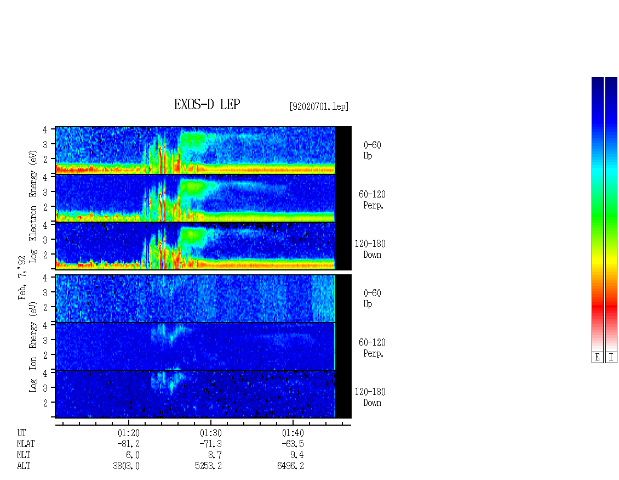
Task: Select the 01:20 UT time value
Action: coord(129,433)
